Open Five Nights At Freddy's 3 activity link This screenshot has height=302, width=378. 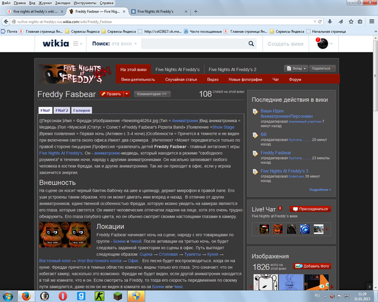(x=284, y=171)
